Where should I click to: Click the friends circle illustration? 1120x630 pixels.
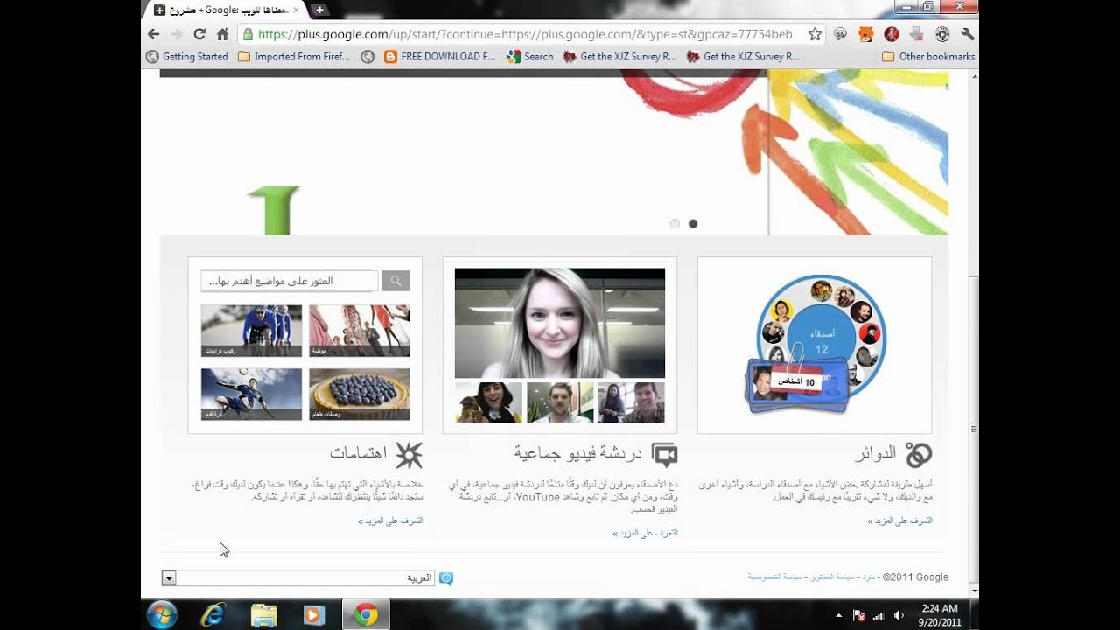815,344
